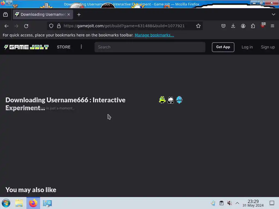
Task: Click Sign up
Action: pyautogui.click(x=268, y=47)
